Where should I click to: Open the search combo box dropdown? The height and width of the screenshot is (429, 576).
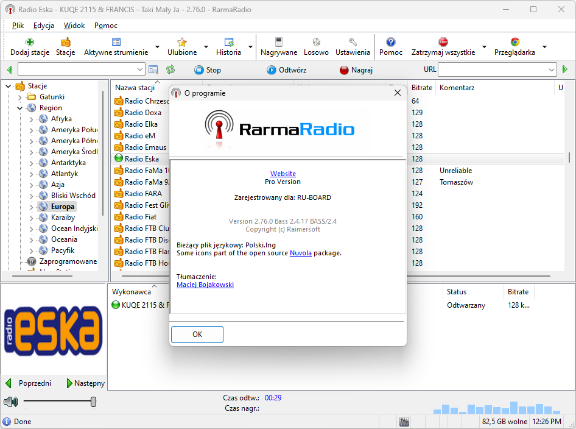[x=140, y=69]
